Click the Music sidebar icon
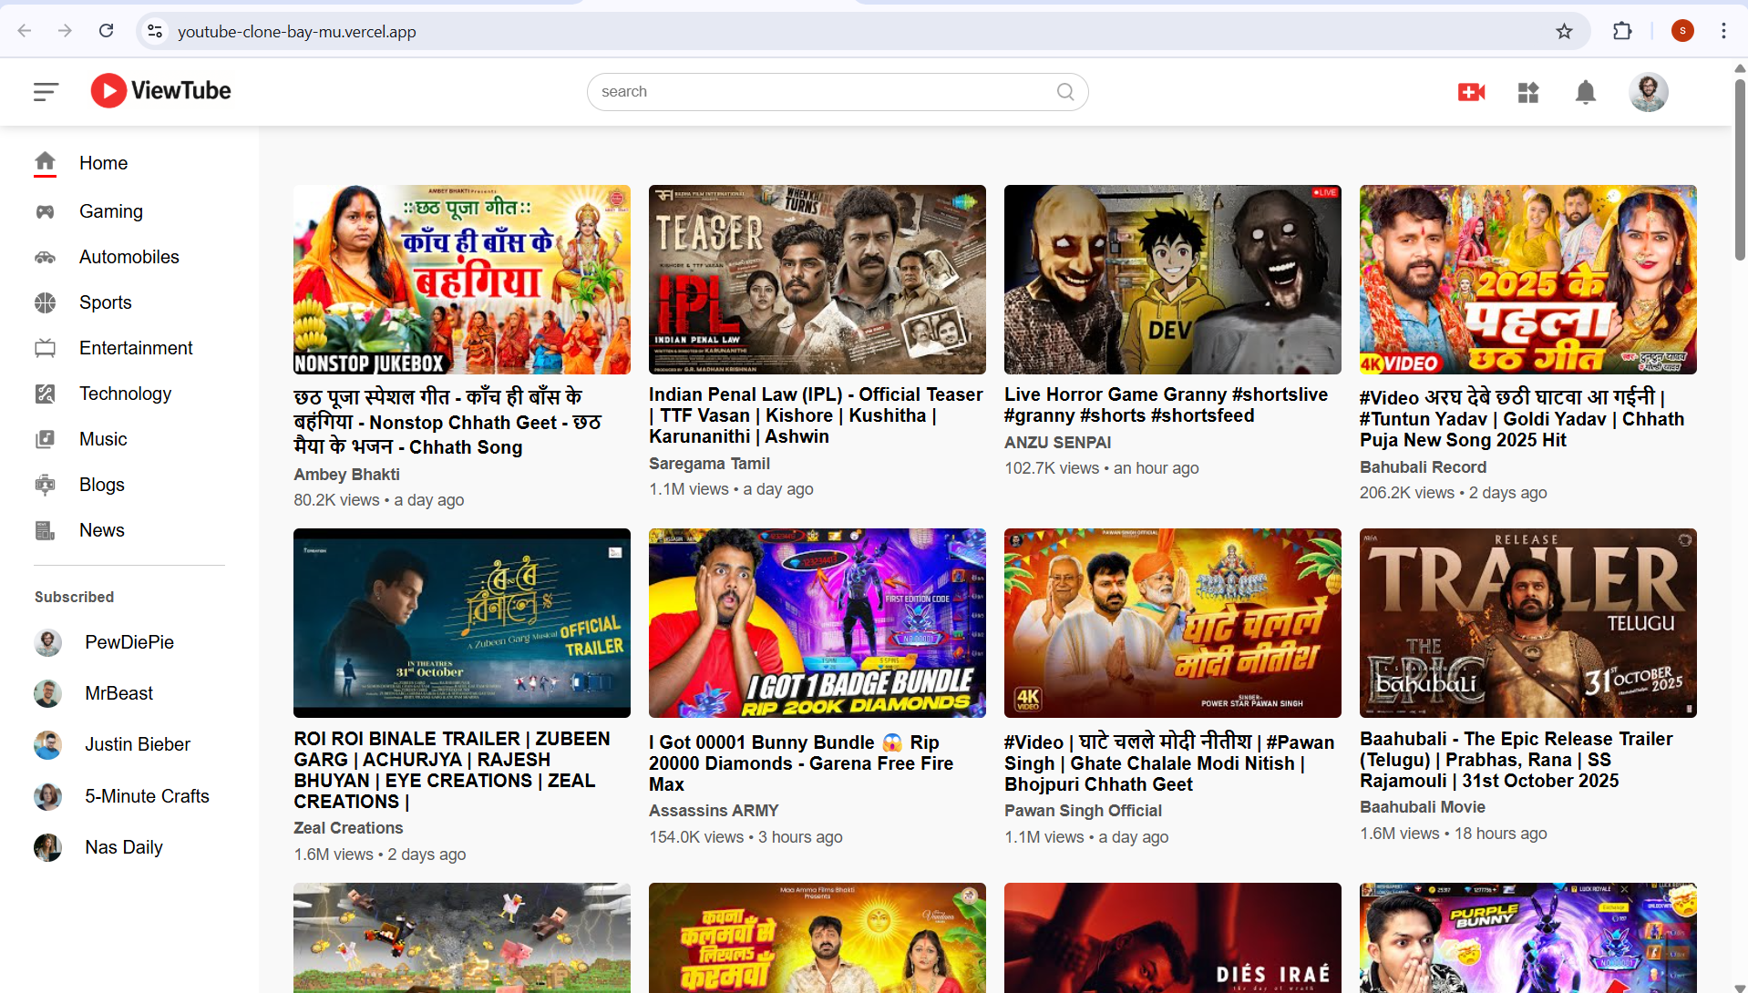1748x993 pixels. (x=45, y=439)
